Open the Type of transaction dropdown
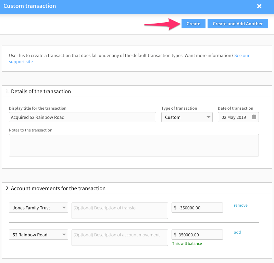274x263 pixels. pyautogui.click(x=187, y=117)
